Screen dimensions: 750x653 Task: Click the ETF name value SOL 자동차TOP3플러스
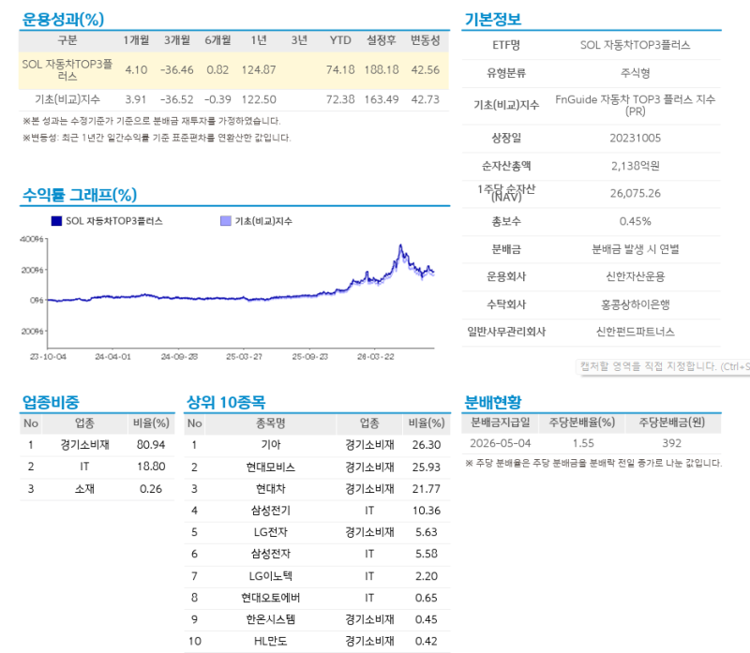point(636,45)
